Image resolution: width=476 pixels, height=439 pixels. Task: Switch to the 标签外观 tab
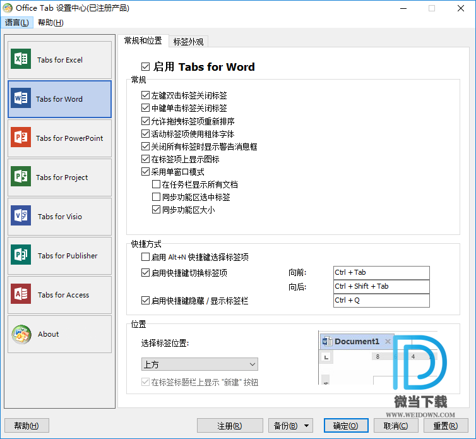click(x=188, y=42)
